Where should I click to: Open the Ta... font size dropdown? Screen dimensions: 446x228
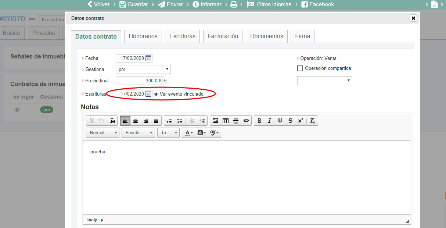(x=168, y=133)
